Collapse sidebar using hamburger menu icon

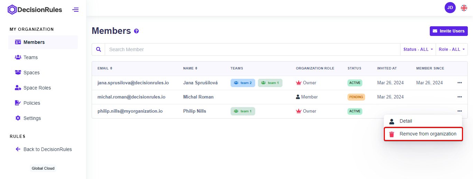tap(75, 10)
